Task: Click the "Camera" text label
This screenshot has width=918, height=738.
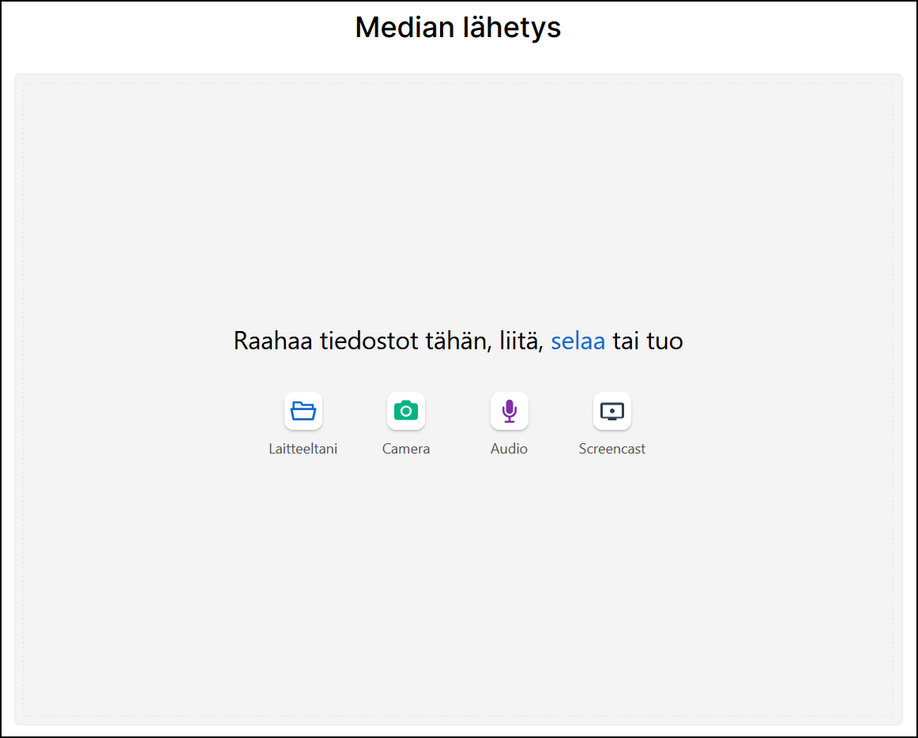Action: point(406,449)
